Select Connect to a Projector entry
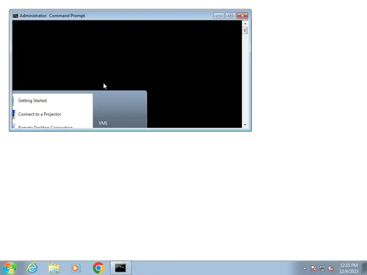 click(x=53, y=114)
